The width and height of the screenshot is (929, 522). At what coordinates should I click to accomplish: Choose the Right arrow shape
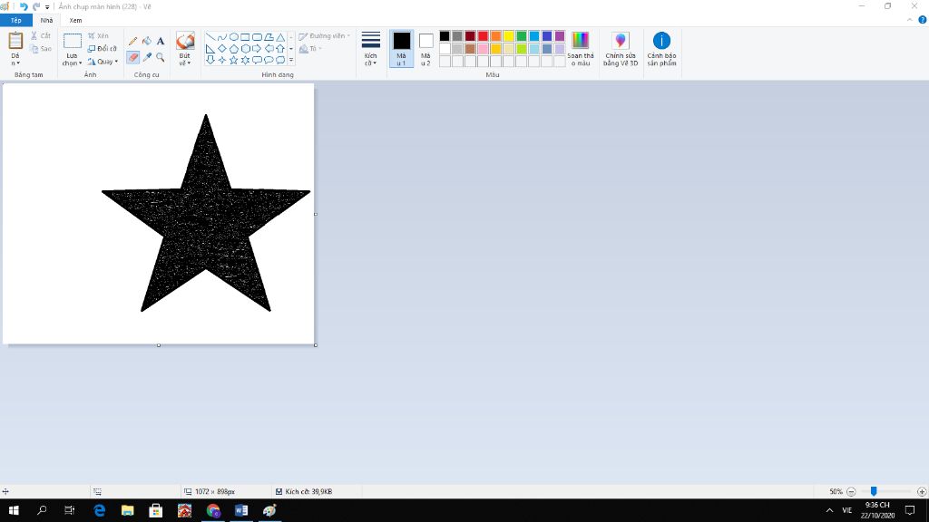pos(257,49)
